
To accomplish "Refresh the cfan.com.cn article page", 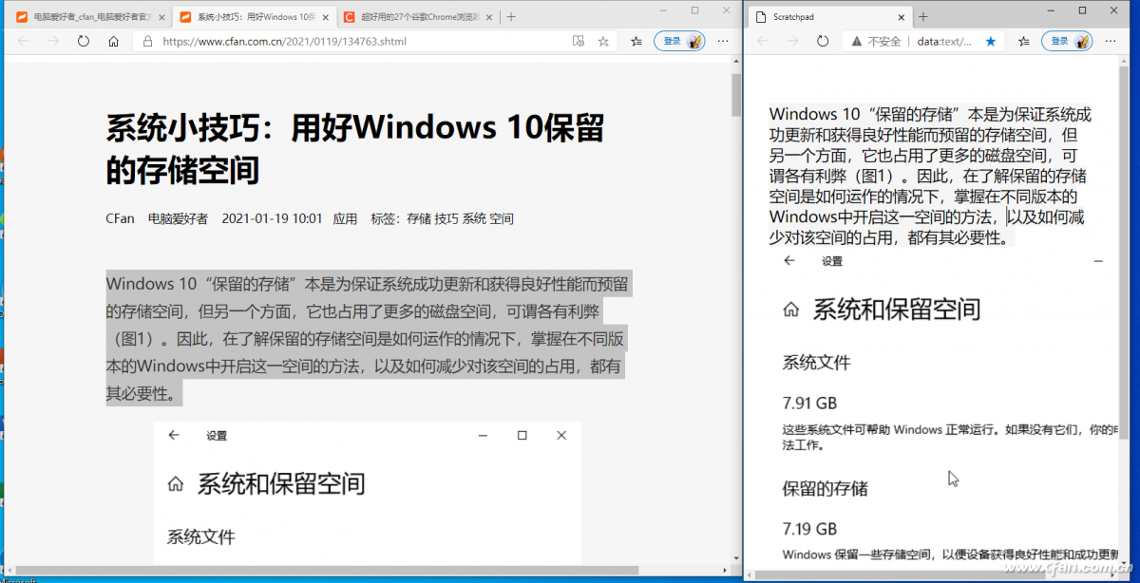I will [x=84, y=42].
